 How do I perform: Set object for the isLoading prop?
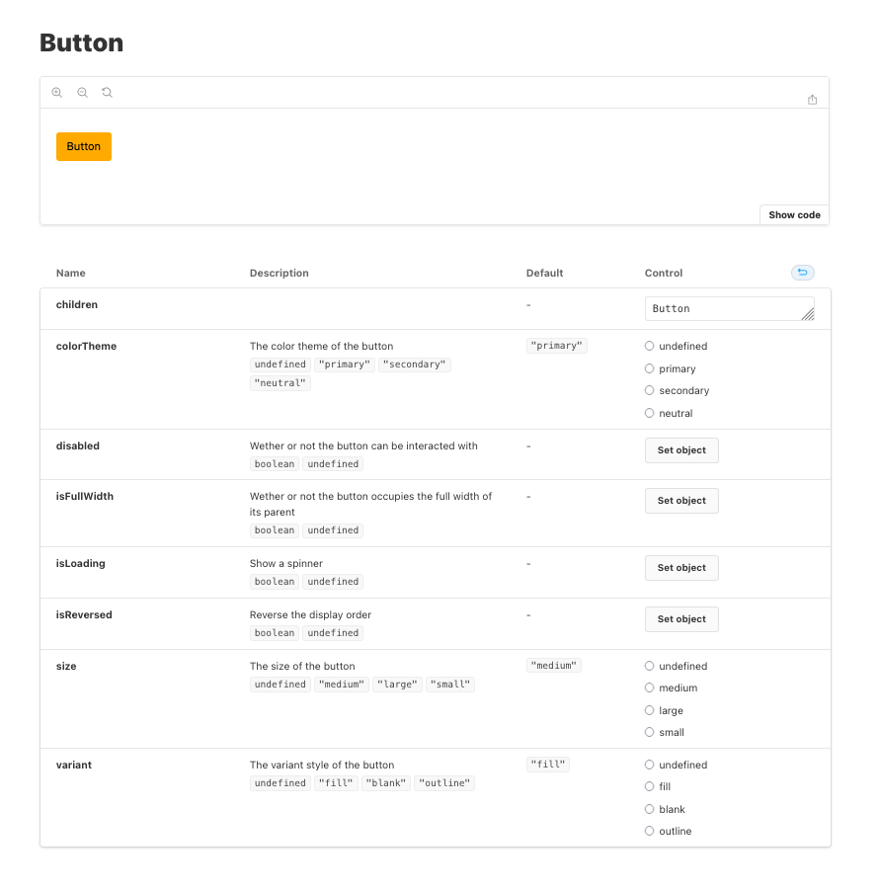pyautogui.click(x=681, y=568)
